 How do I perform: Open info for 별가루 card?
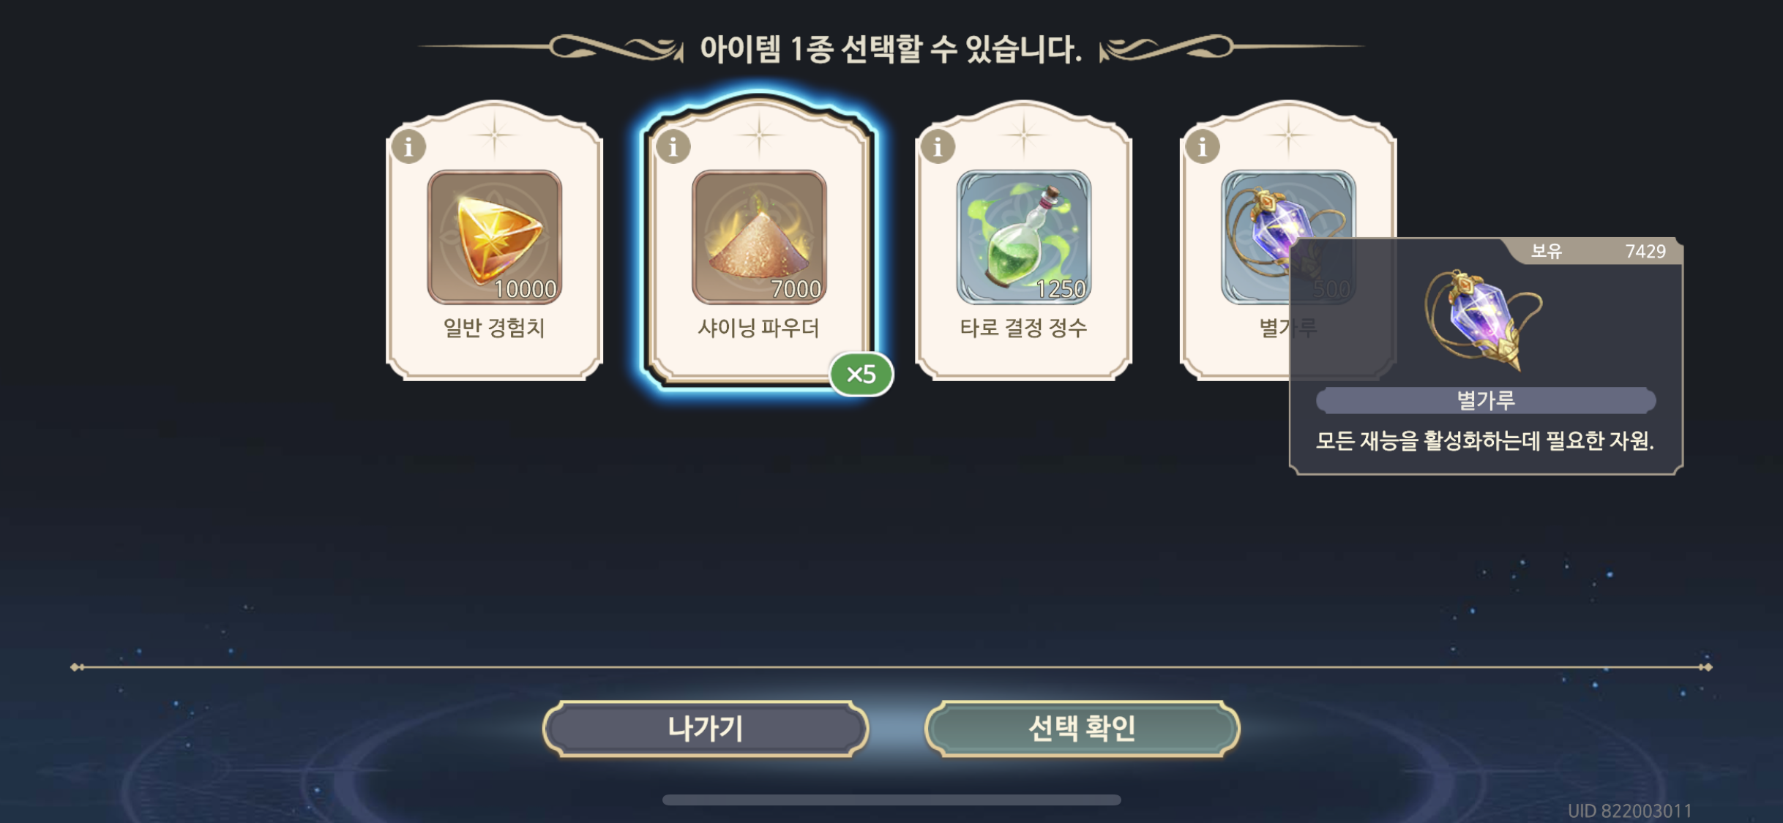click(x=1202, y=147)
